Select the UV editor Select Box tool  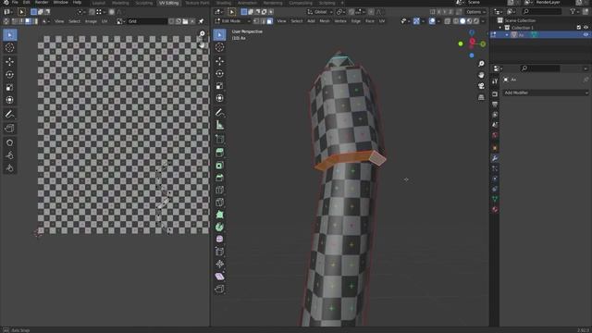point(10,35)
